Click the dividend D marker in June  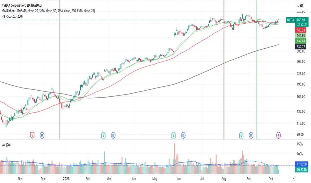click(183, 135)
